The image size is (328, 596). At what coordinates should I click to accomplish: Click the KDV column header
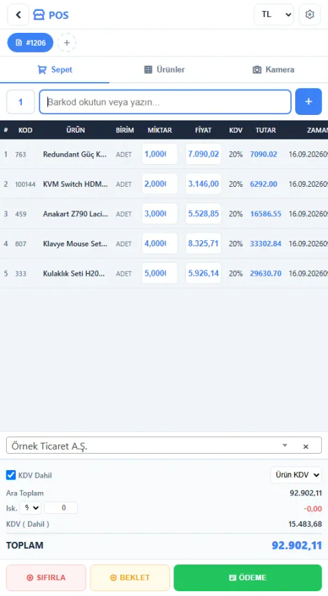(236, 130)
